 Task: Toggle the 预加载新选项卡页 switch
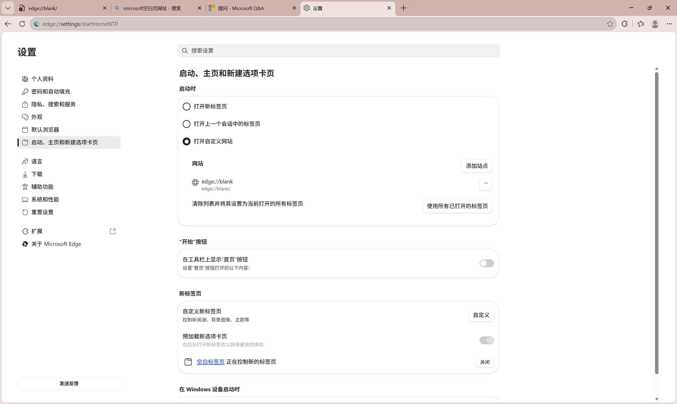(x=486, y=340)
